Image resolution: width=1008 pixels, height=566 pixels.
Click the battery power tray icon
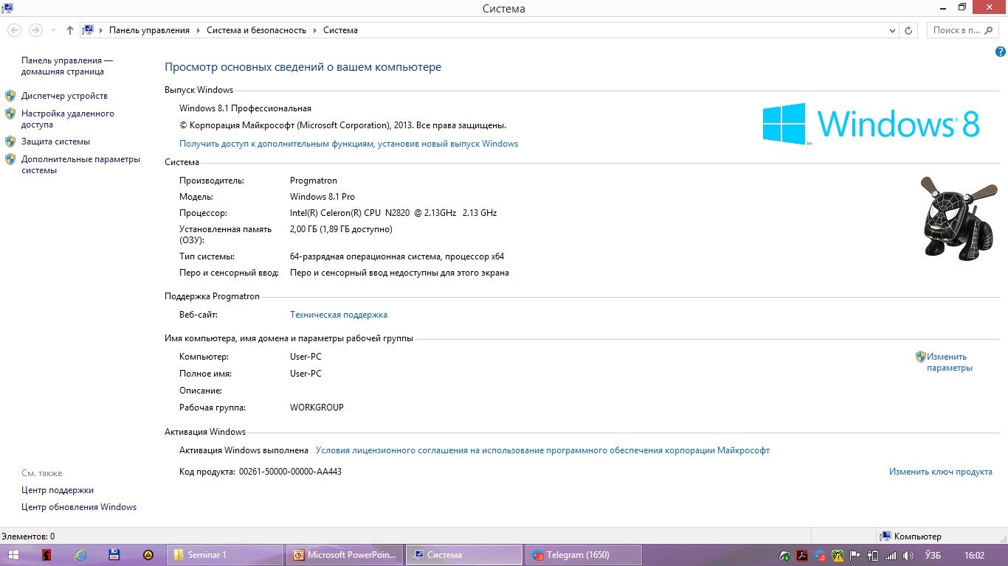[873, 556]
